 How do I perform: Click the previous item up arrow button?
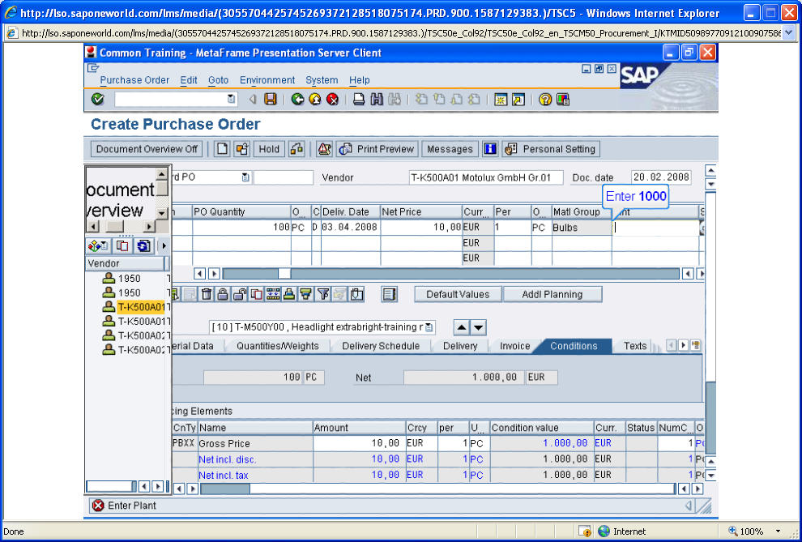462,327
